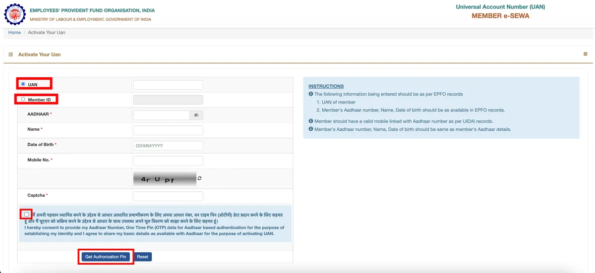Viewport: 595px width, 273px height.
Task: Click the captcha image 4r U Pf
Action: coord(165,179)
